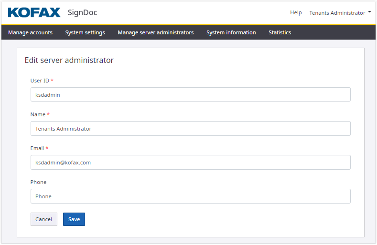377x245 pixels.
Task: Click the blue Save button
Action: (74, 219)
